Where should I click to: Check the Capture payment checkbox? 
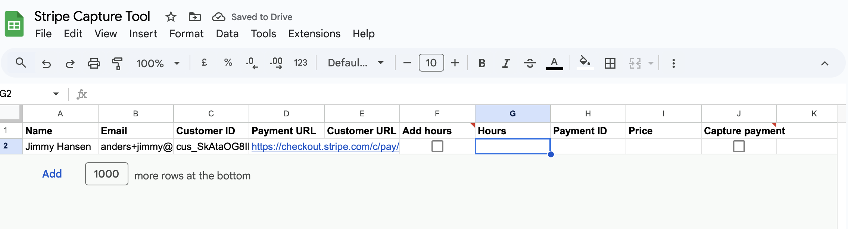click(x=739, y=146)
